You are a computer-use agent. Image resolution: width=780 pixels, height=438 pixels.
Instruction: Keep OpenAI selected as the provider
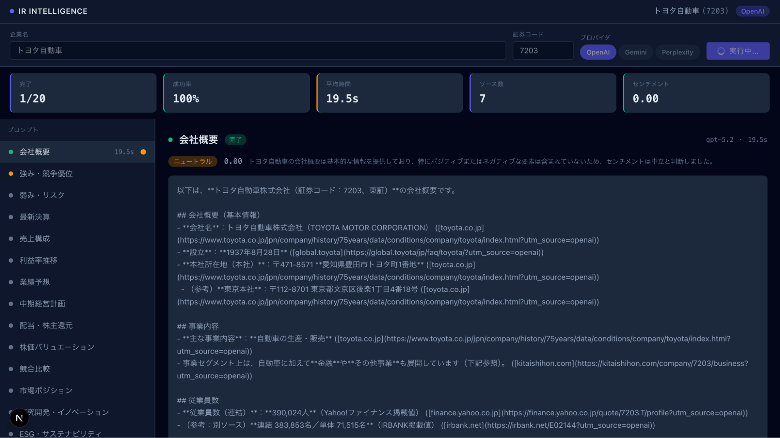[598, 52]
